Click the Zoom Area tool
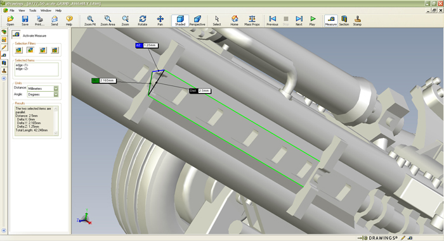Viewport: 444px width, 241px height. (108, 21)
